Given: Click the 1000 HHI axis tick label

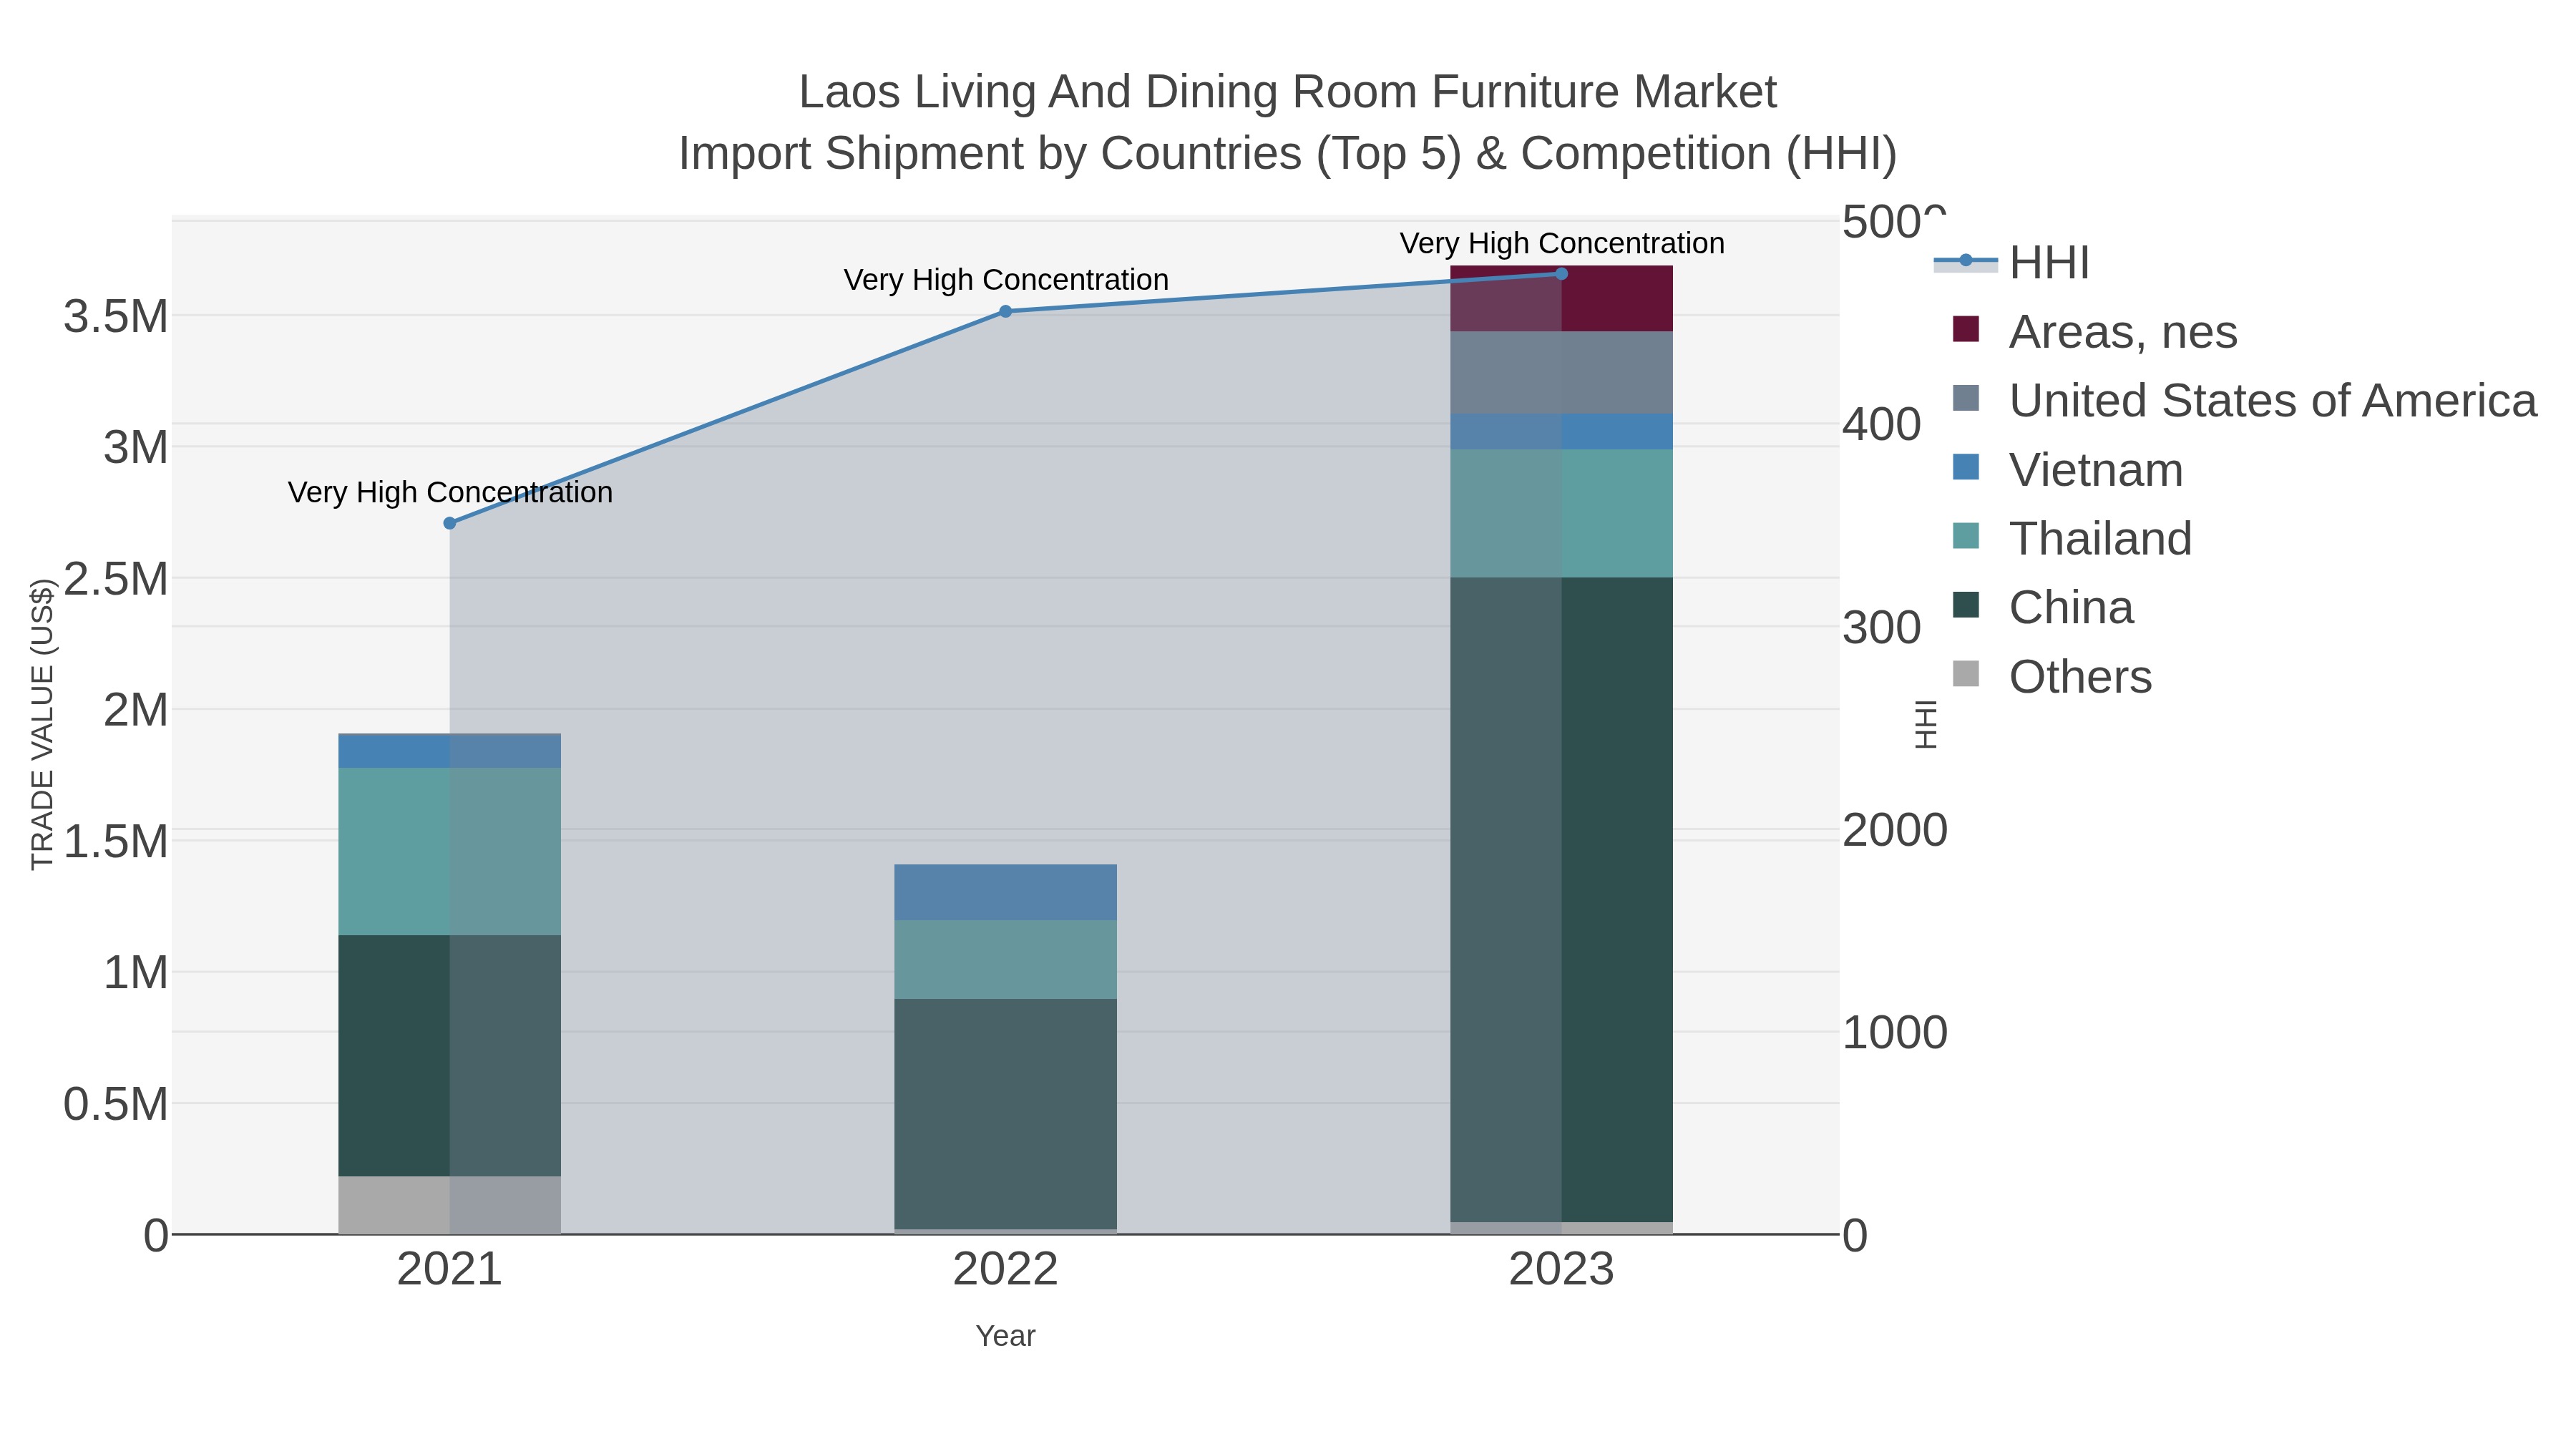Looking at the screenshot, I should tap(1895, 1033).
